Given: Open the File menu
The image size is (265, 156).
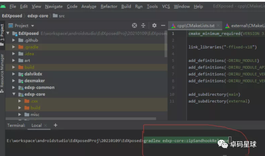Looking at the screenshot, I should tap(13, 6).
